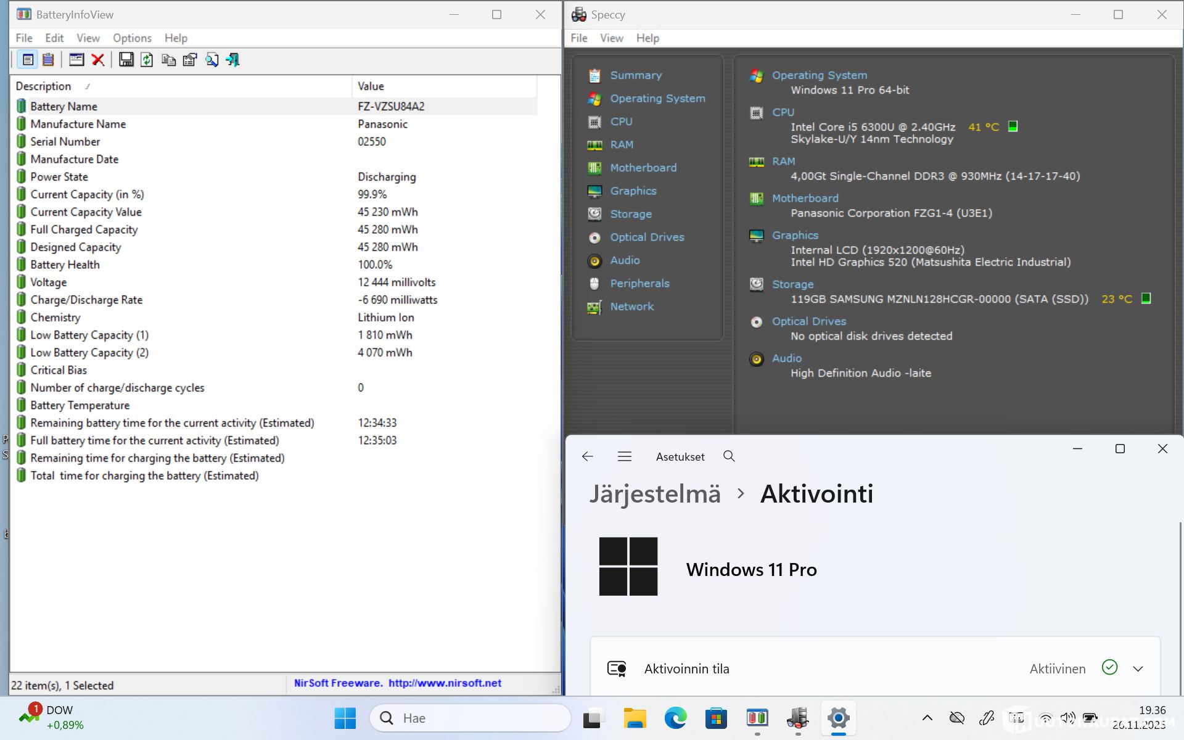Go back in the Settings window

click(587, 456)
